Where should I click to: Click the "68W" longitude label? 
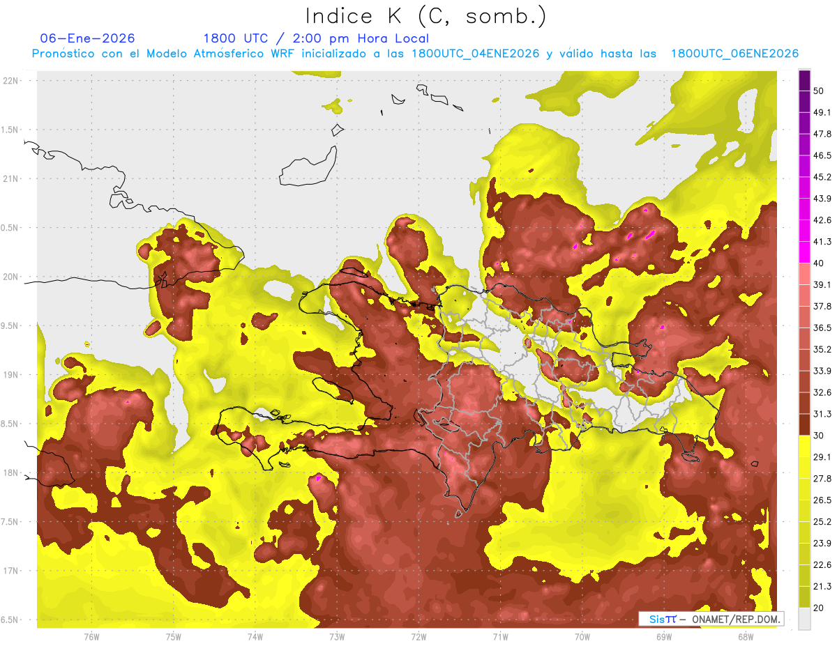click(746, 637)
